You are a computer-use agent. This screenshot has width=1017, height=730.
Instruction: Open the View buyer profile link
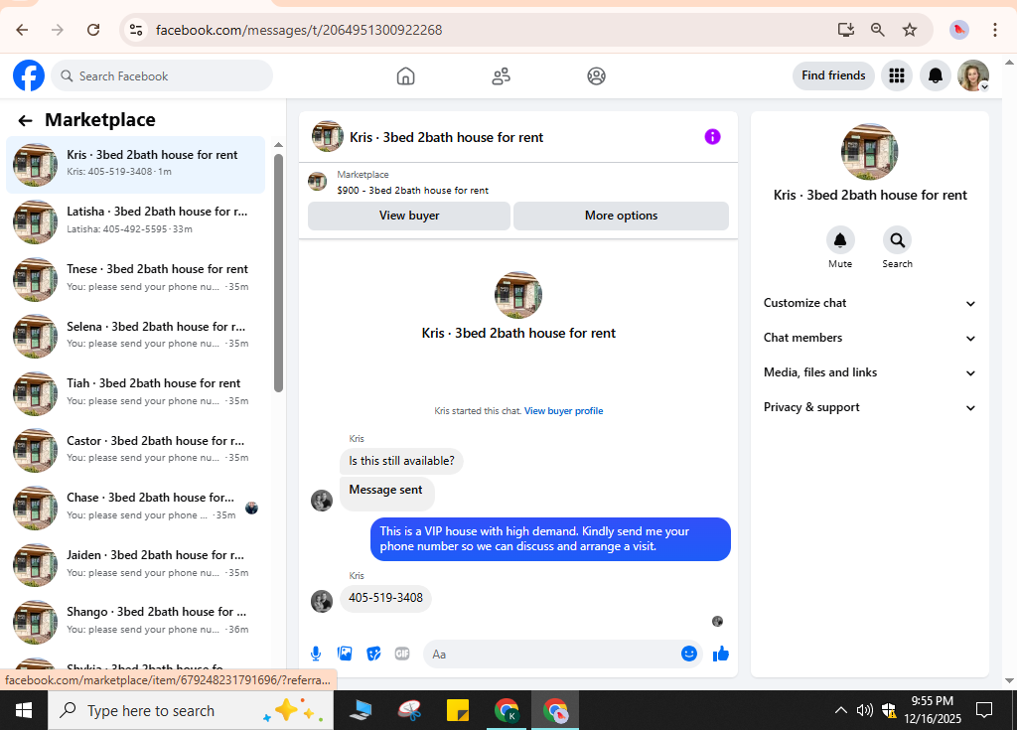click(564, 411)
